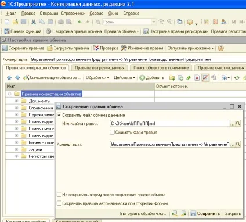246x222 pixels.
Task: Expand the Планы счетов folder node
Action: (x=16, y=128)
